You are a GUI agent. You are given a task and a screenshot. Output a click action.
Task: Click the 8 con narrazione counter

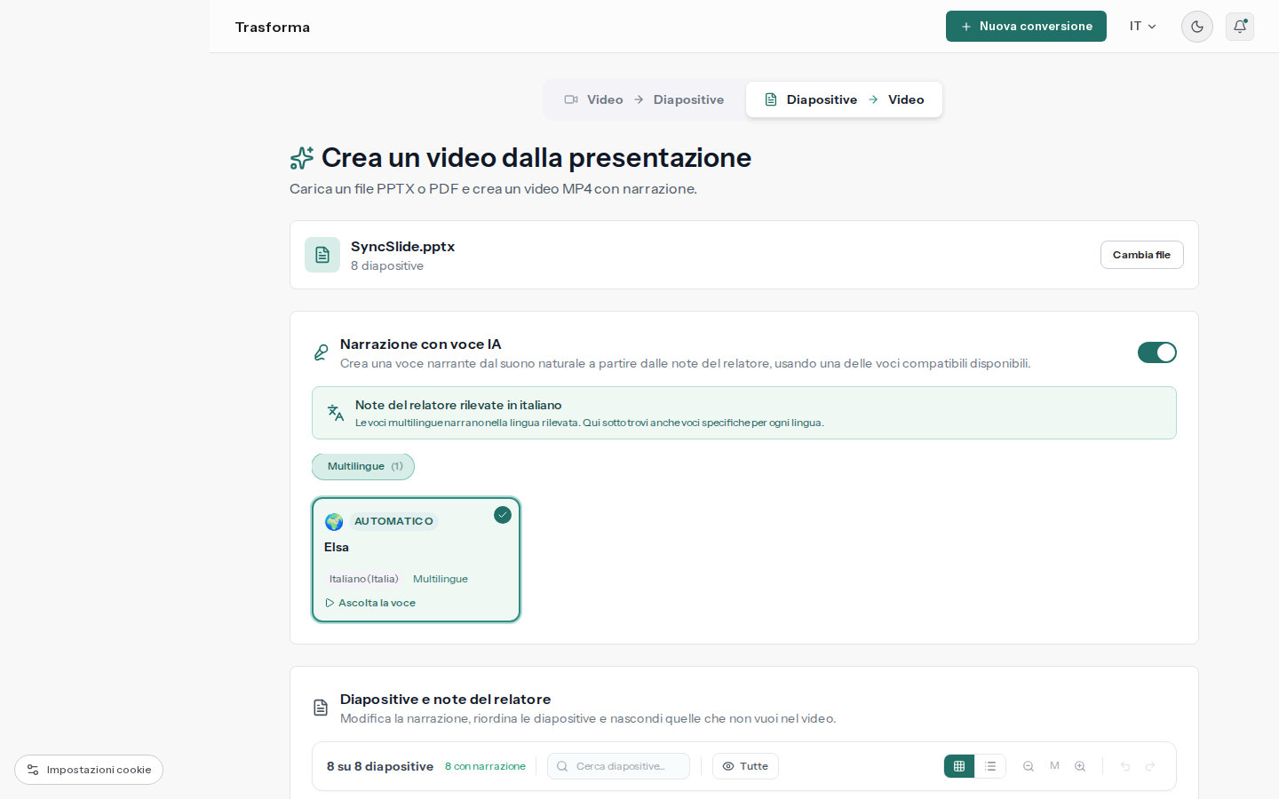point(485,766)
